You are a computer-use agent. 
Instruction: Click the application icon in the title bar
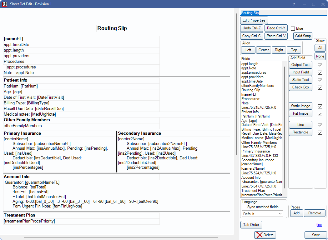(x=4, y=4)
